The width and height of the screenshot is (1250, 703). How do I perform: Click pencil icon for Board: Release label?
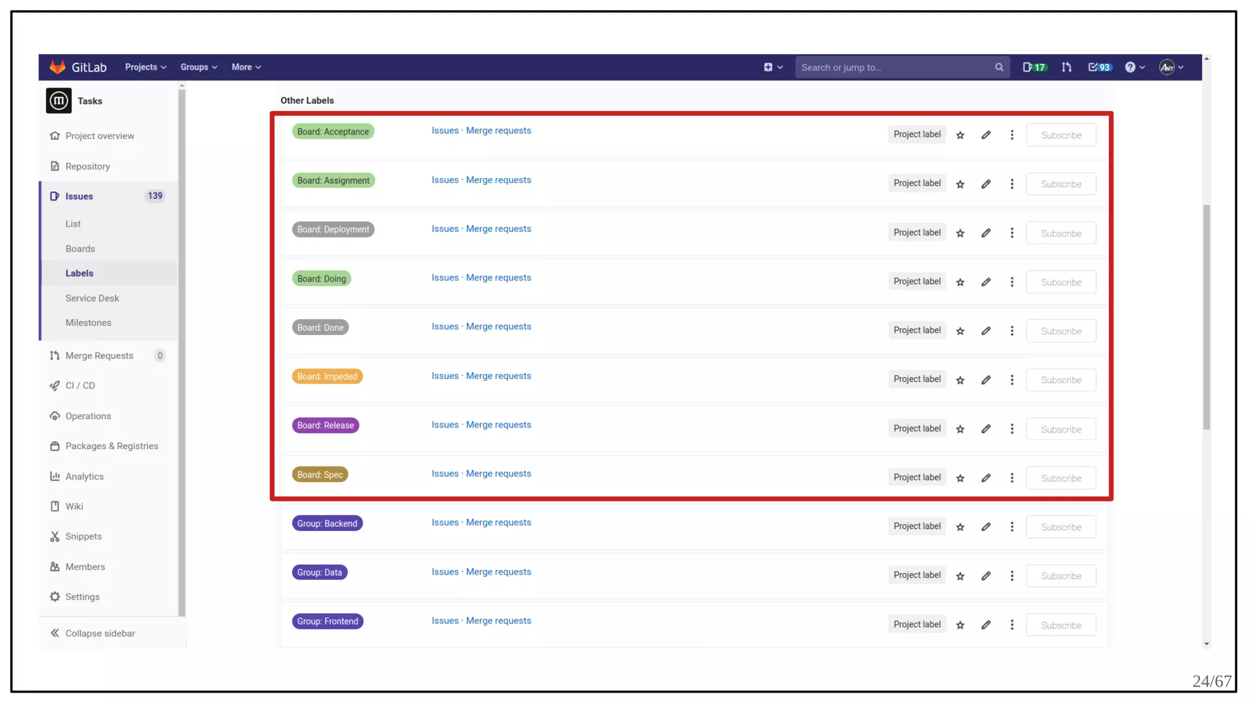click(x=986, y=429)
